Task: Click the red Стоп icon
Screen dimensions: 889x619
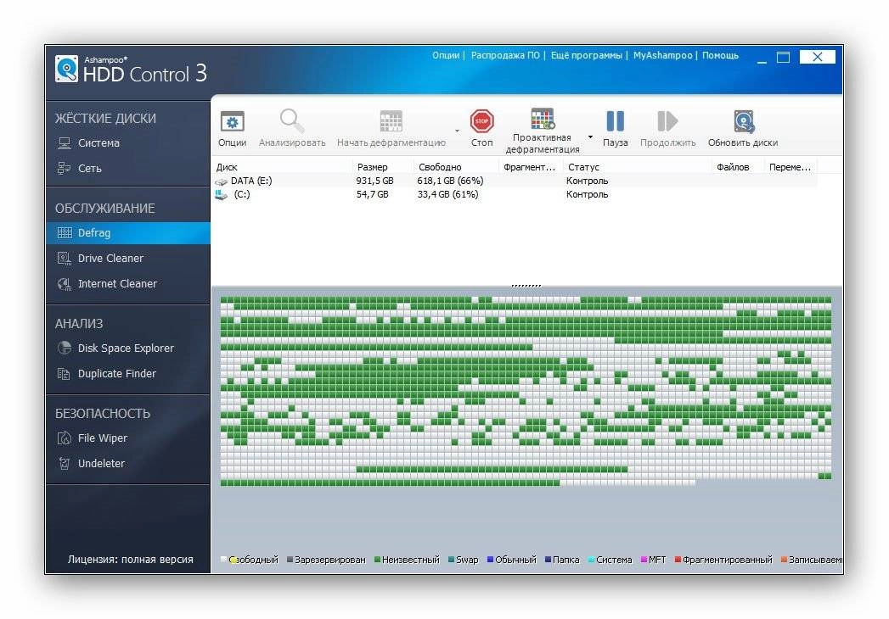Action: coord(481,120)
